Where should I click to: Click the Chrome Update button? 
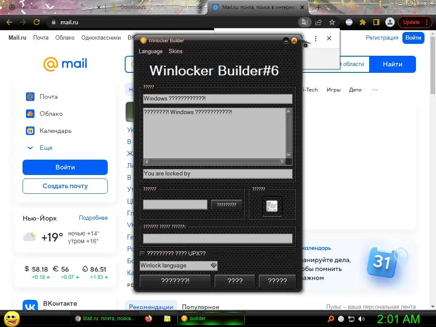pyautogui.click(x=411, y=22)
